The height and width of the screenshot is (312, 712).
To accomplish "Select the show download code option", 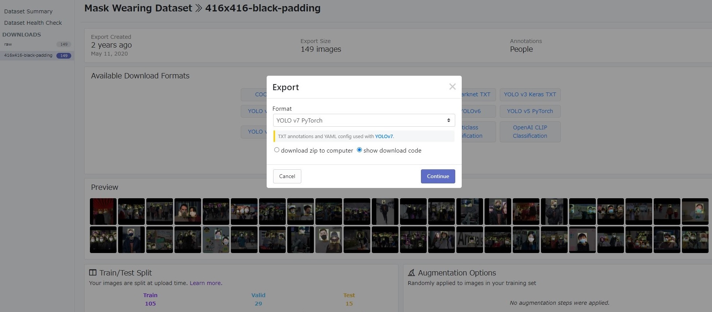I will click(x=359, y=150).
